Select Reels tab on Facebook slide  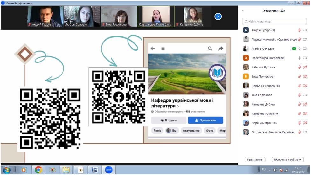(x=157, y=131)
